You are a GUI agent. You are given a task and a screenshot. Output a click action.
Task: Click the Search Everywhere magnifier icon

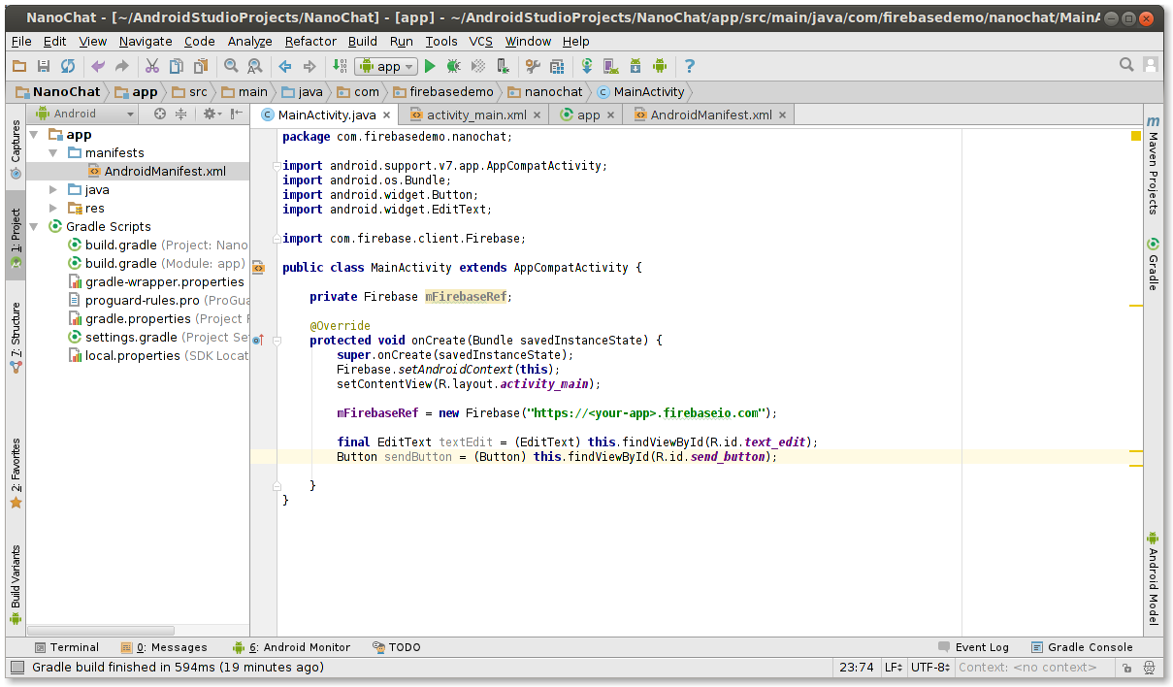click(1126, 65)
